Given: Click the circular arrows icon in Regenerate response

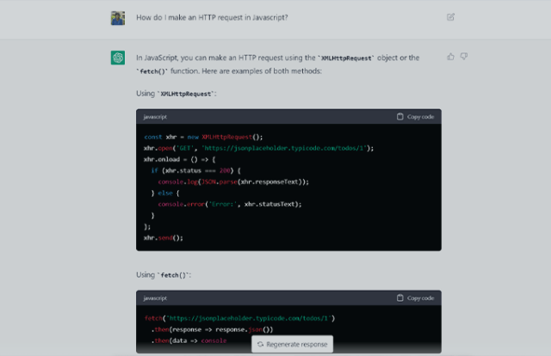Looking at the screenshot, I should pyautogui.click(x=260, y=345).
